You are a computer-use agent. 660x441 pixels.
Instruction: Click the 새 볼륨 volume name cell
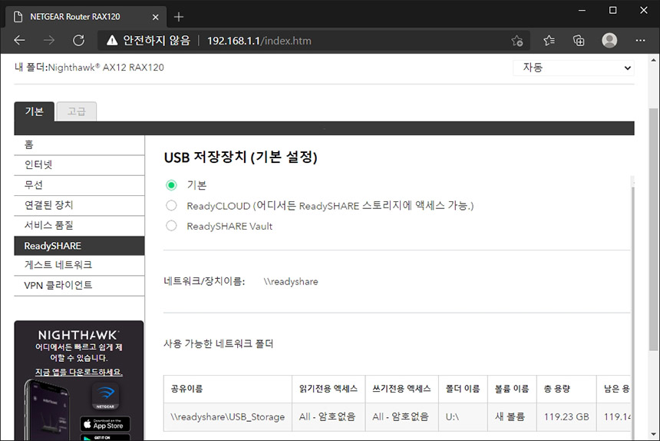[512, 417]
